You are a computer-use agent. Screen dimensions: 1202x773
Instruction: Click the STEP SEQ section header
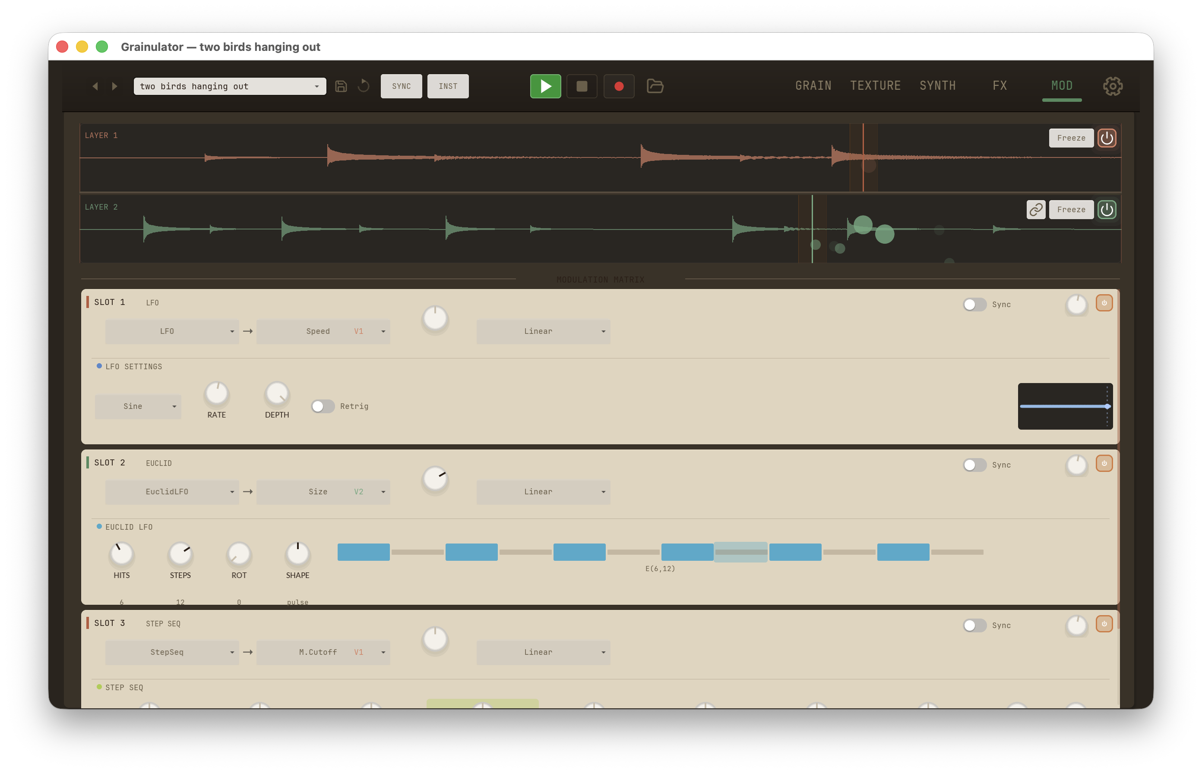124,688
